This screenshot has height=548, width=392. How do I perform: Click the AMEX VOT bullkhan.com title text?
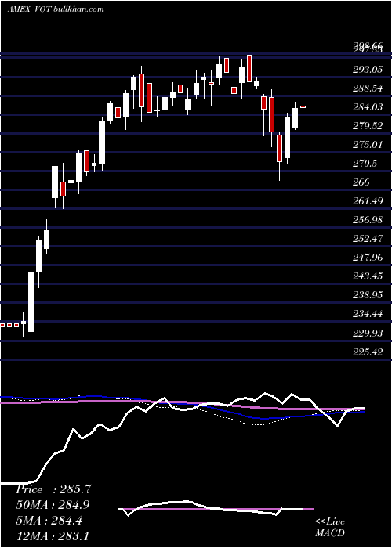[x=56, y=9]
